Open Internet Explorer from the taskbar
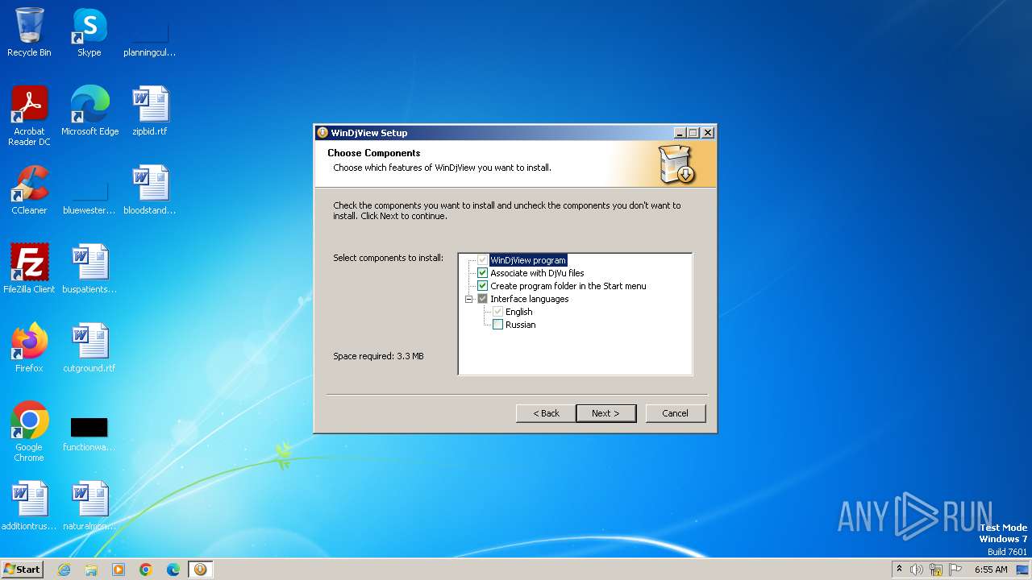 (64, 570)
